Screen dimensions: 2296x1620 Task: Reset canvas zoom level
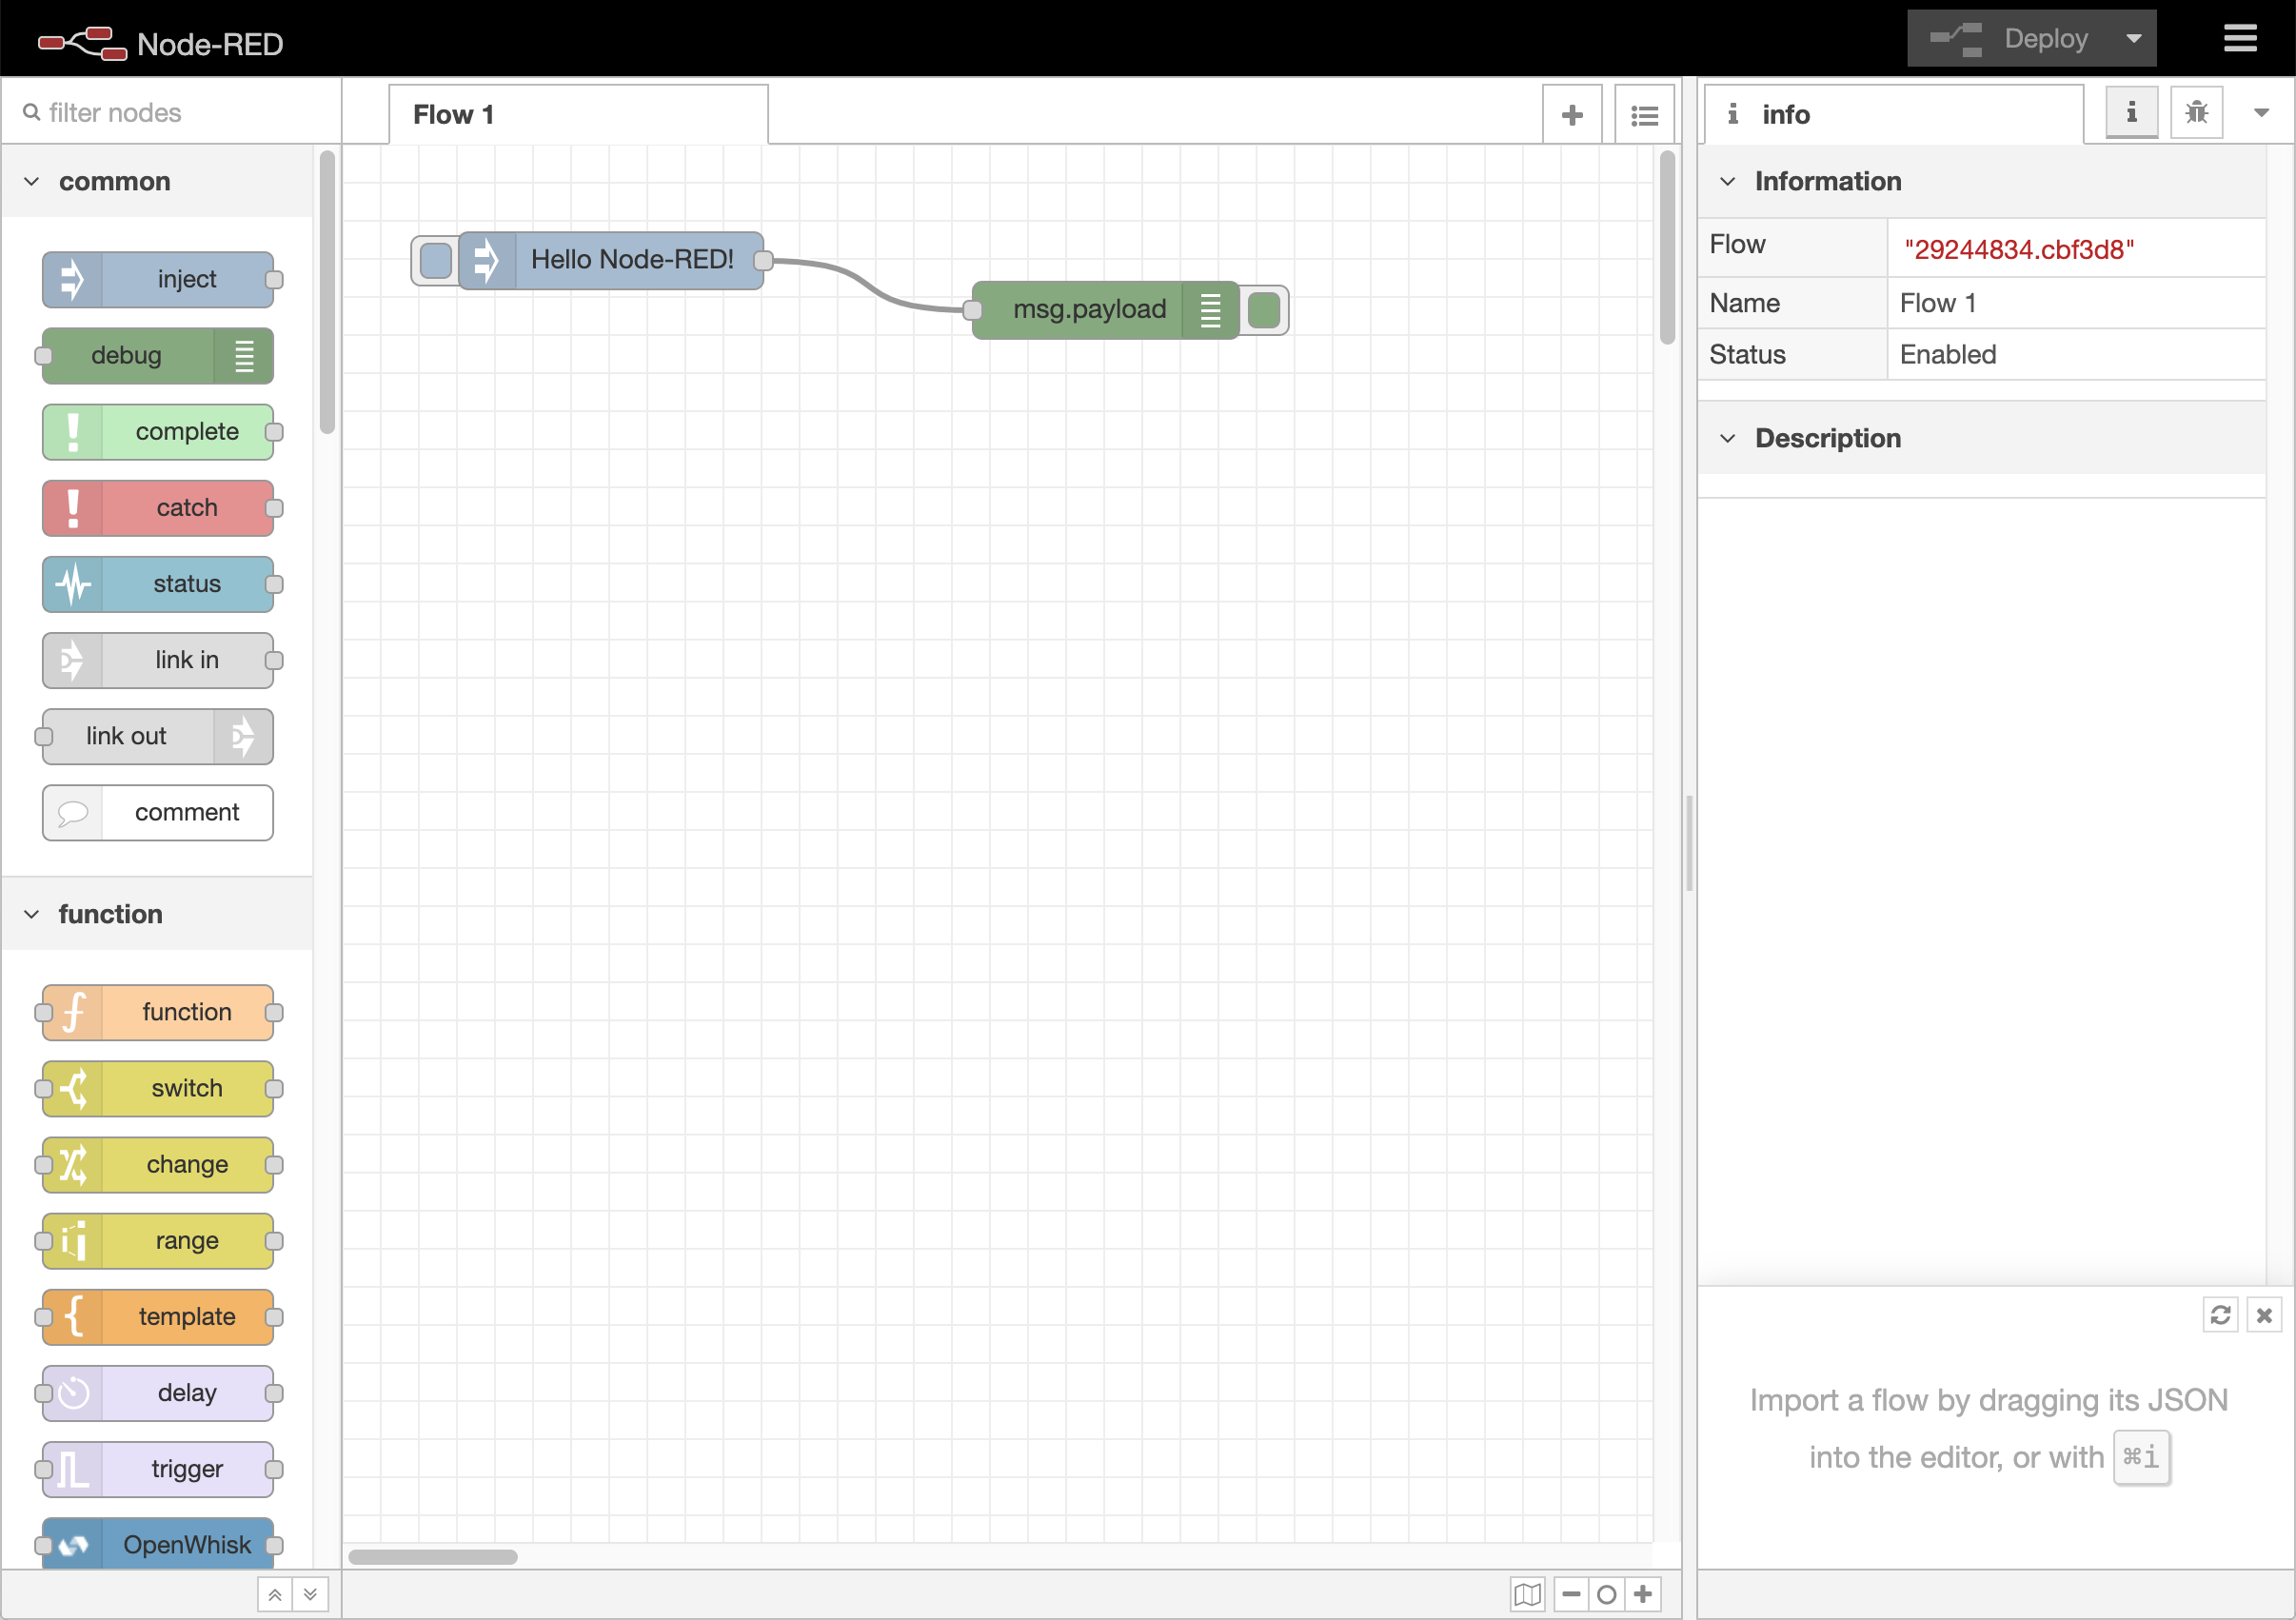coord(1607,1594)
